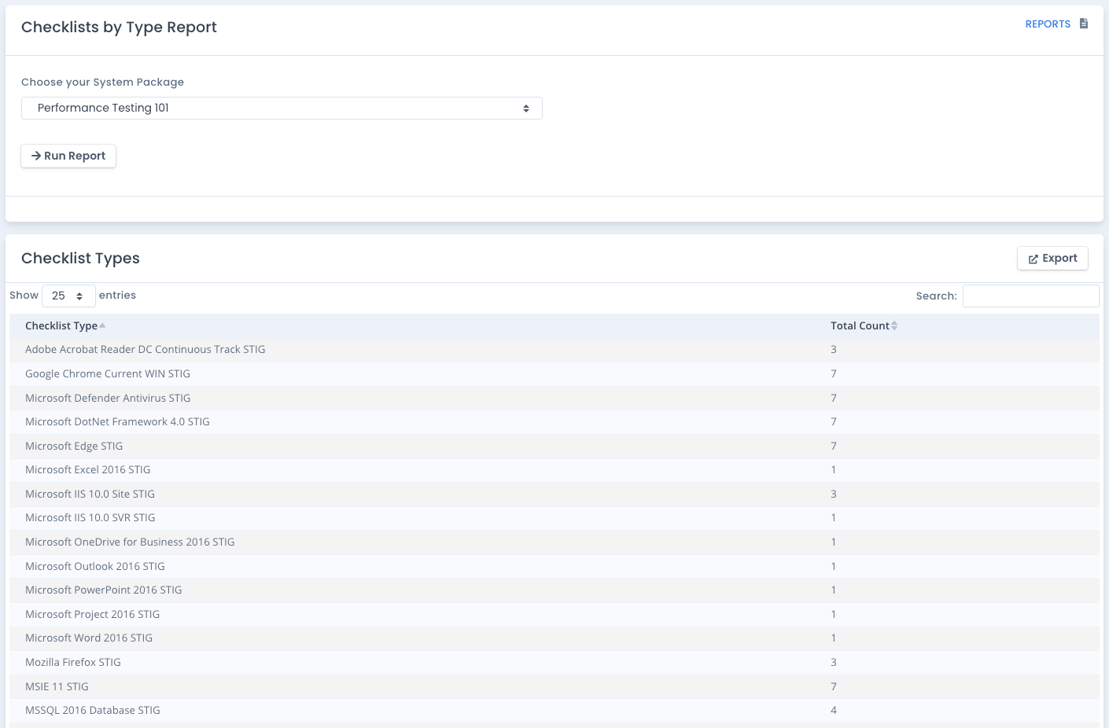Open the System Package dropdown
This screenshot has width=1109, height=728.
point(282,108)
